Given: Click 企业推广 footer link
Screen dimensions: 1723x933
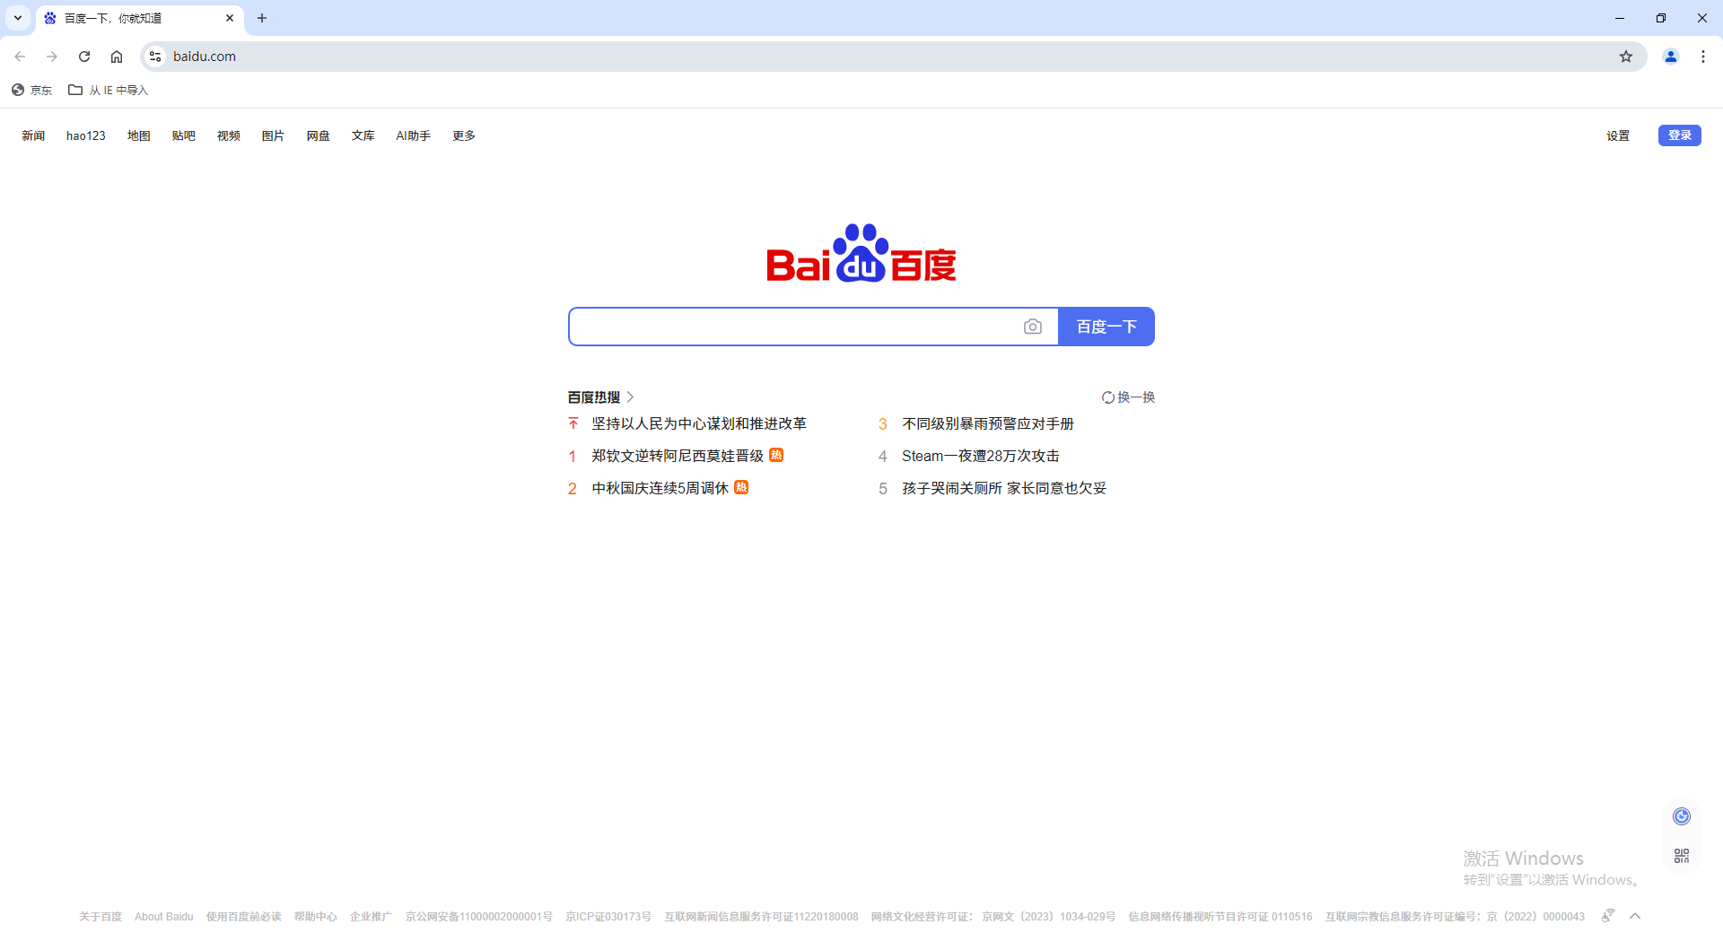Looking at the screenshot, I should tap(372, 917).
